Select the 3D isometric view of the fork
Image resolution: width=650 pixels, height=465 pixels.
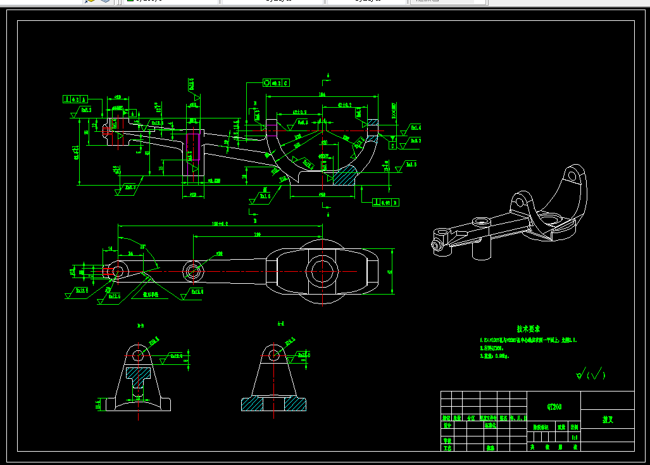(x=509, y=212)
